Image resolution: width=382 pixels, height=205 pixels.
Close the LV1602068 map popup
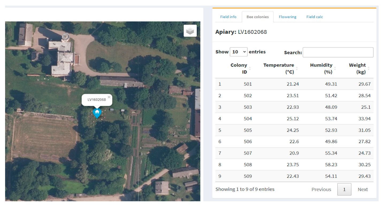click(109, 97)
